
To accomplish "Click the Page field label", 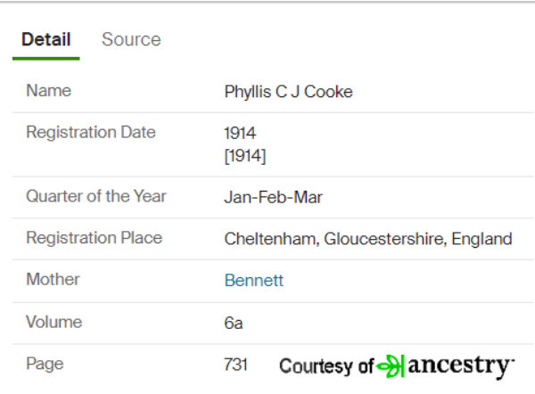I will [45, 365].
